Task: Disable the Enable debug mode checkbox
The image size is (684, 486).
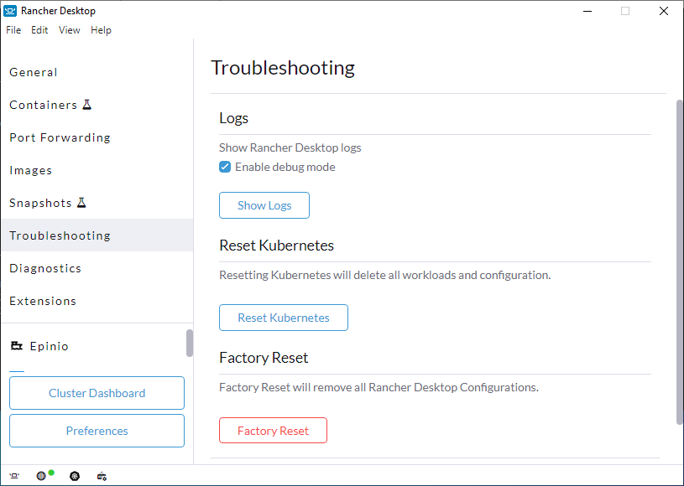Action: [225, 167]
